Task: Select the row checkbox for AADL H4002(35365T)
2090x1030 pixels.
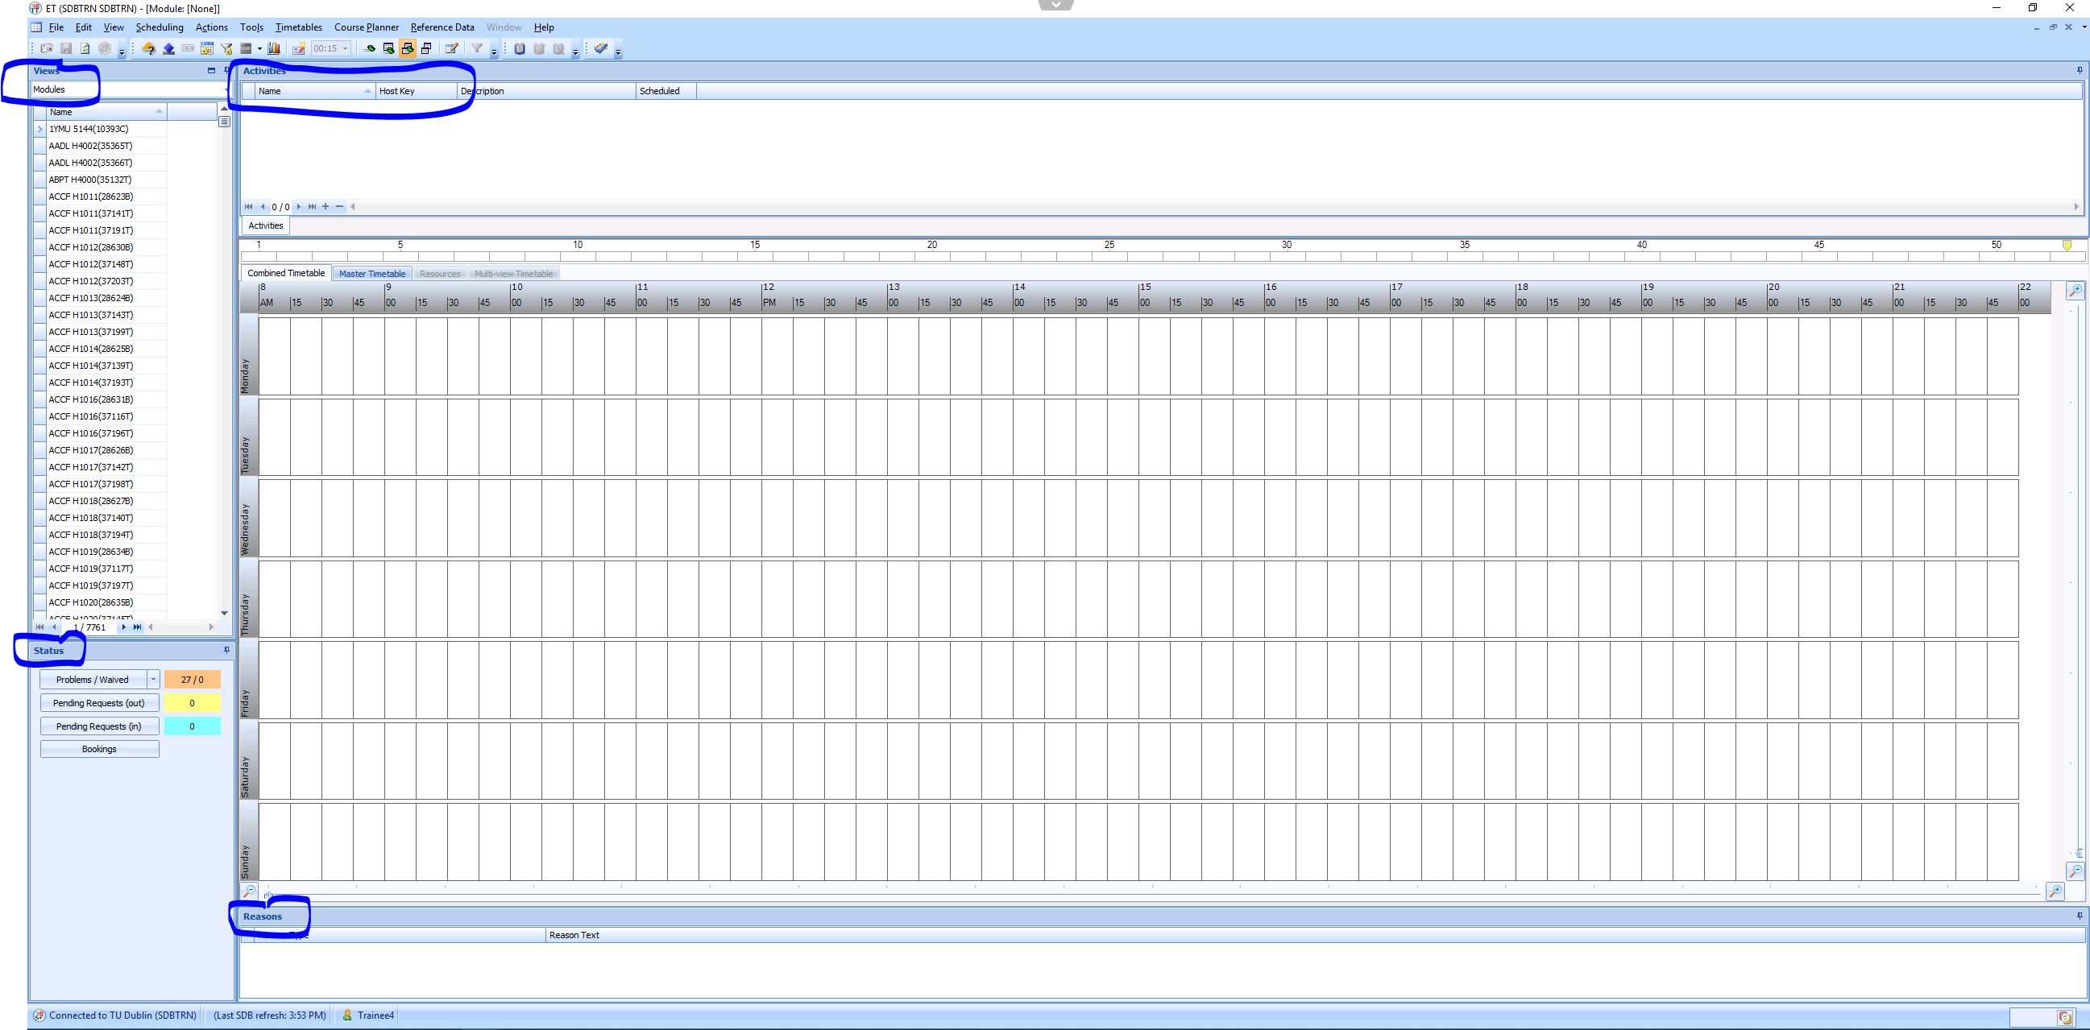Action: (39, 146)
